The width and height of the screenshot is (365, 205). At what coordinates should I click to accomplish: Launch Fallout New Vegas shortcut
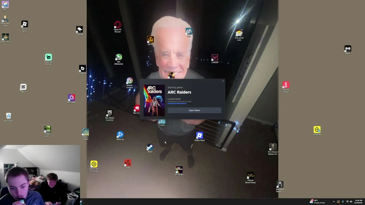coord(5,21)
